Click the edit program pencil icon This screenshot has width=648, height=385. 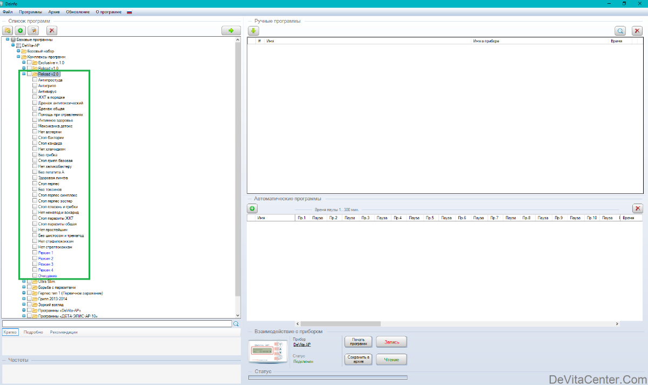coord(33,31)
